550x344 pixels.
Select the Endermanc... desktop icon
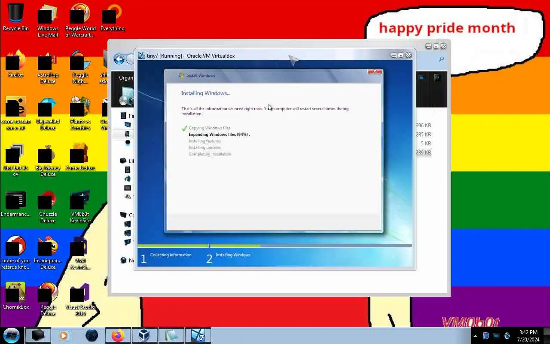pos(16,203)
